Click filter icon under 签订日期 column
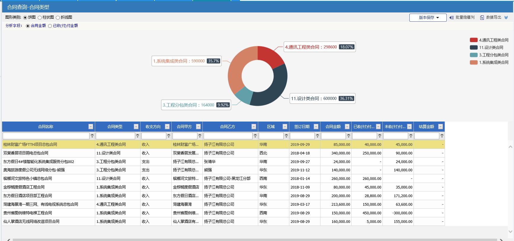Screen dimensions: 514x241 (317, 136)
